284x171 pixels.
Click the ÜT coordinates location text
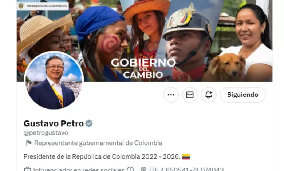186,170
